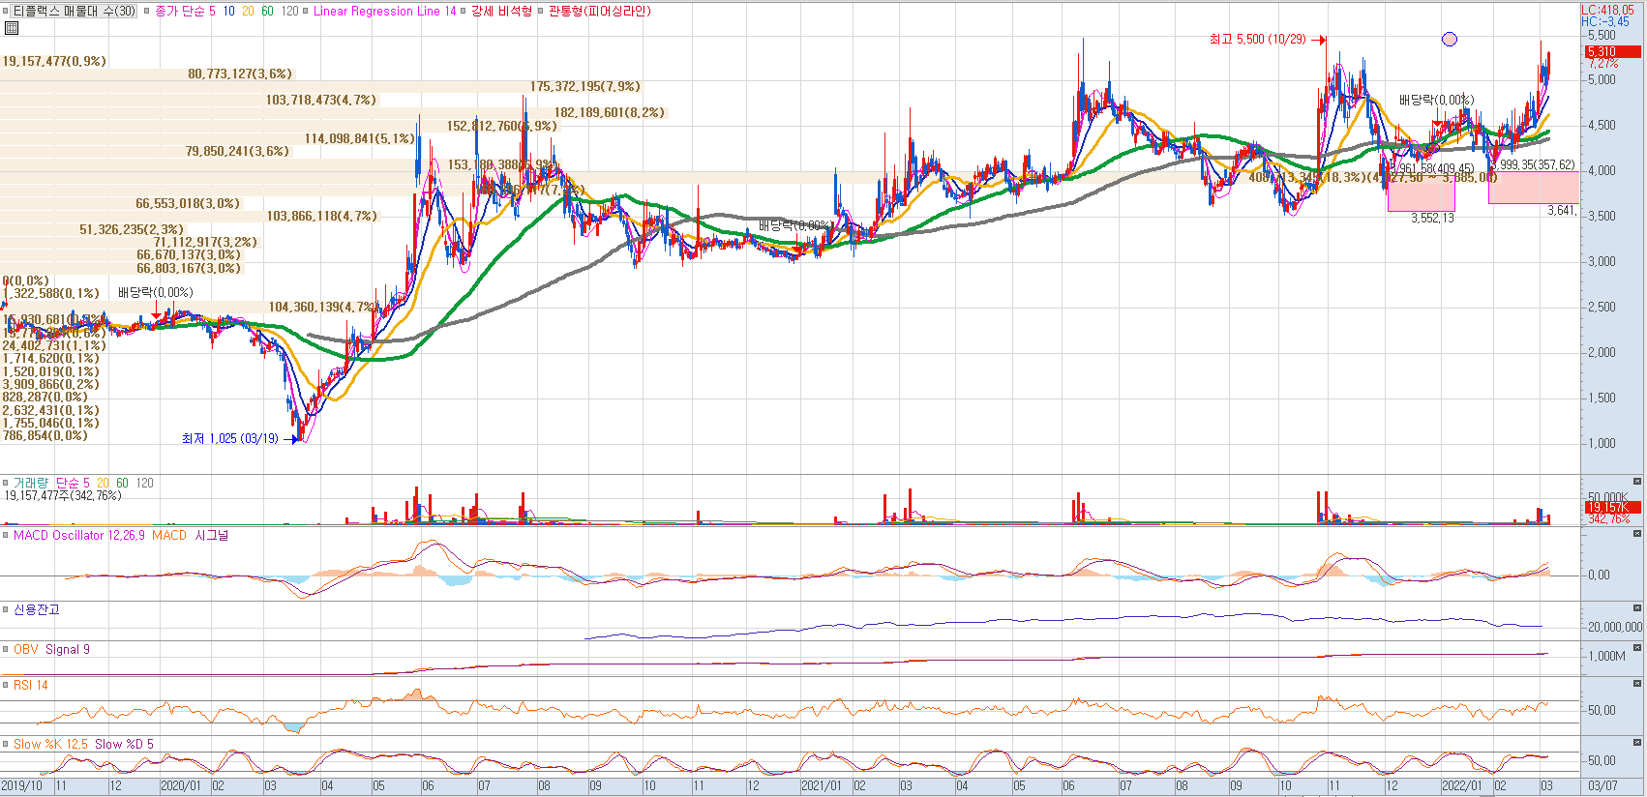Click the pink box labeled 3,552,13
Screen dimensions: 1647x797
(x=1422, y=192)
